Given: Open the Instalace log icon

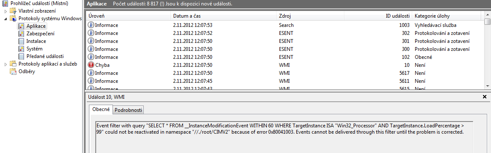Looking at the screenshot, I should coord(21,41).
